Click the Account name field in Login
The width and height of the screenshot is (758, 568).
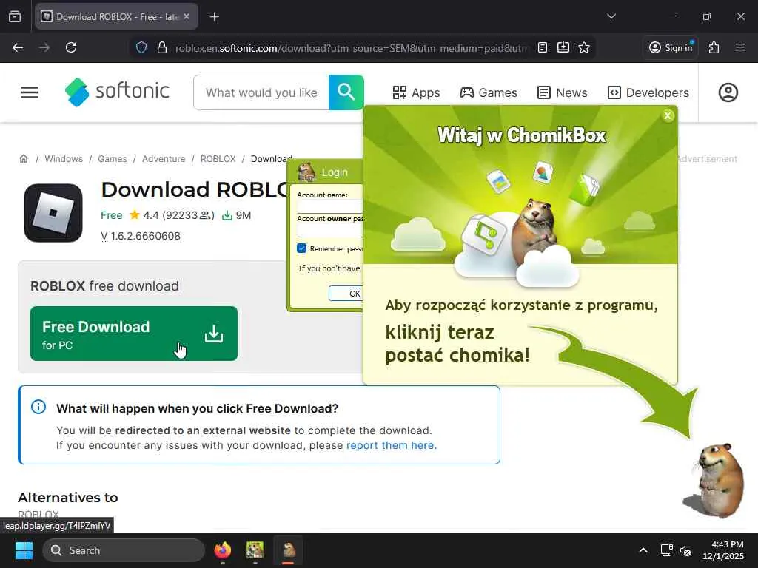pyautogui.click(x=329, y=206)
